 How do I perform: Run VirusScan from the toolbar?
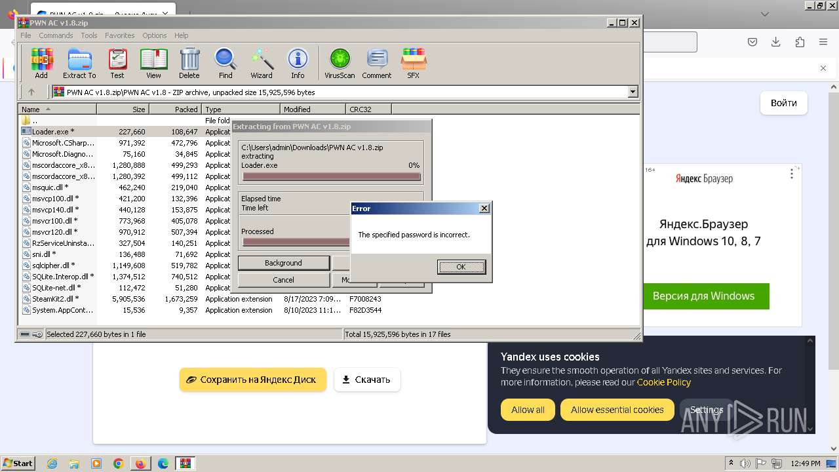tap(340, 64)
